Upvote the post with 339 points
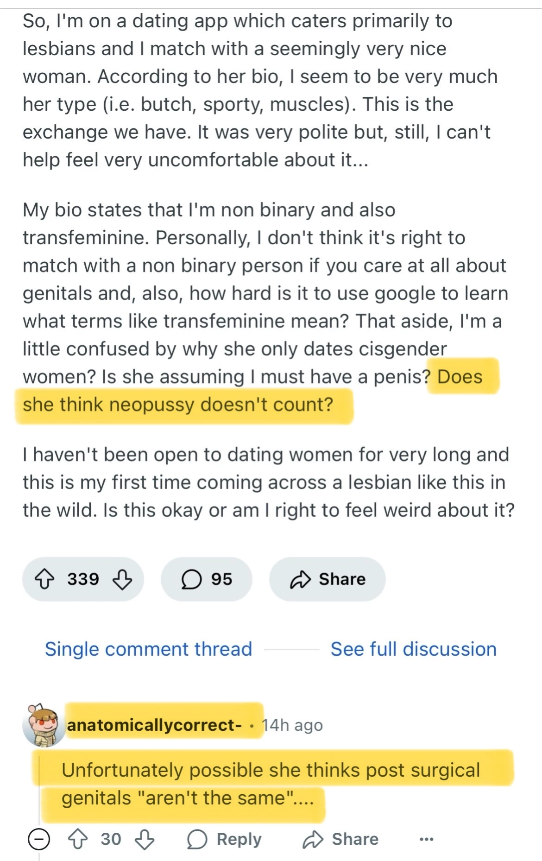542x861 pixels. click(x=44, y=579)
